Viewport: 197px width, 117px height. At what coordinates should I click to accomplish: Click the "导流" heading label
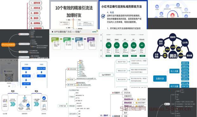13,91
